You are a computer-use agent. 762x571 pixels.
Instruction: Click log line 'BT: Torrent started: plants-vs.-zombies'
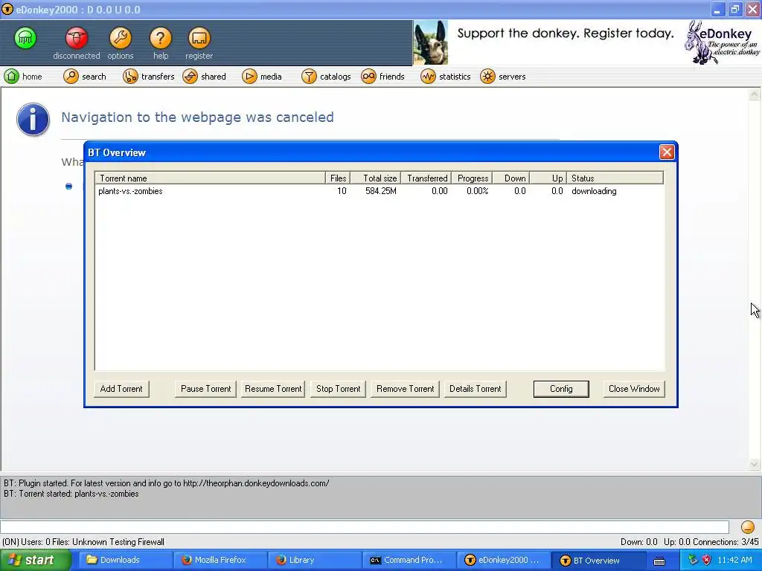71,494
